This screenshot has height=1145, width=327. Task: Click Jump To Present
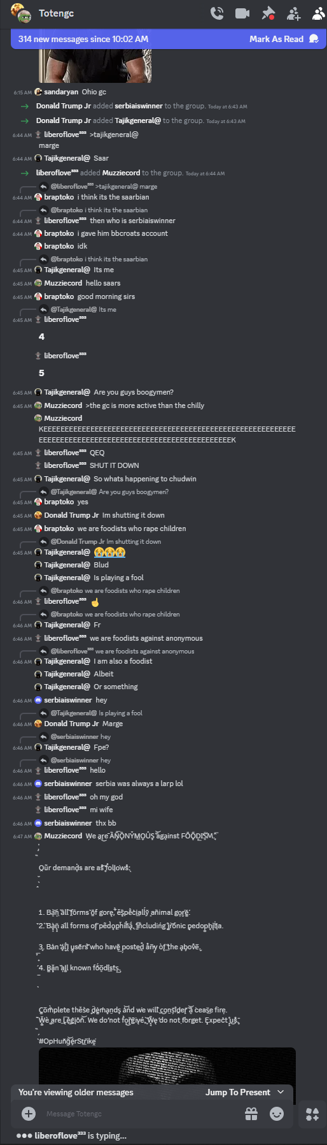(237, 1092)
